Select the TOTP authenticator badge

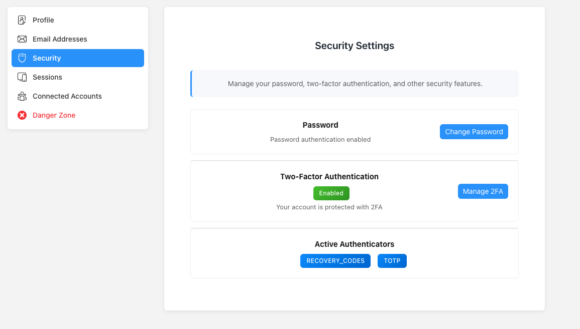(x=392, y=260)
